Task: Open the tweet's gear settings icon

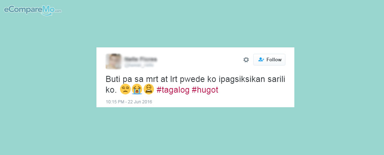Action: [x=246, y=60]
